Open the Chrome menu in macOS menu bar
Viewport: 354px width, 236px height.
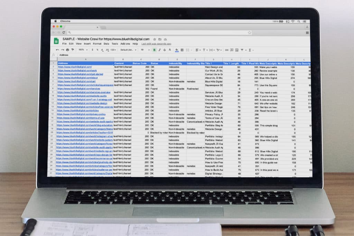point(65,21)
